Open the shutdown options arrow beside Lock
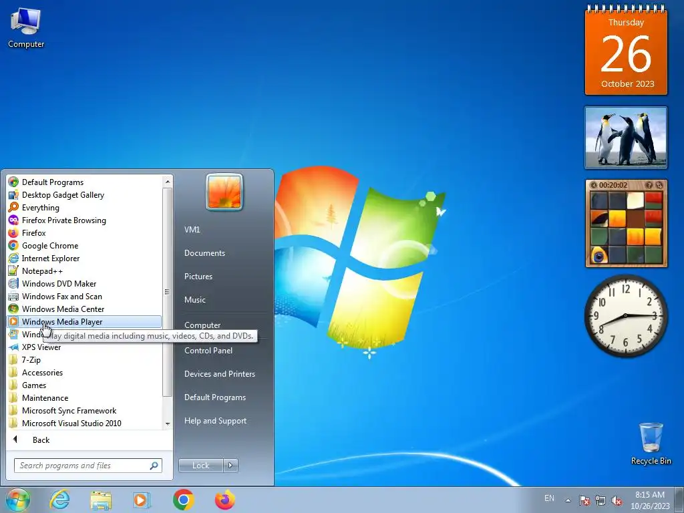Screen dimensions: 684x513 click(230, 466)
